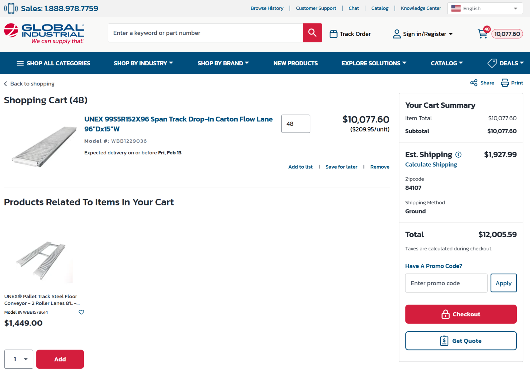The height and width of the screenshot is (373, 530).
Task: Open the English language dropdown
Action: [485, 8]
